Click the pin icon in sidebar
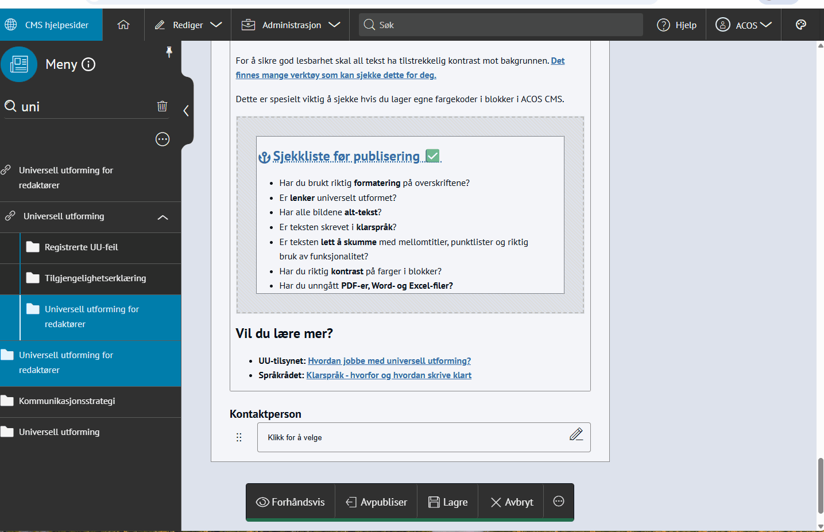This screenshot has height=532, width=824. coord(169,52)
